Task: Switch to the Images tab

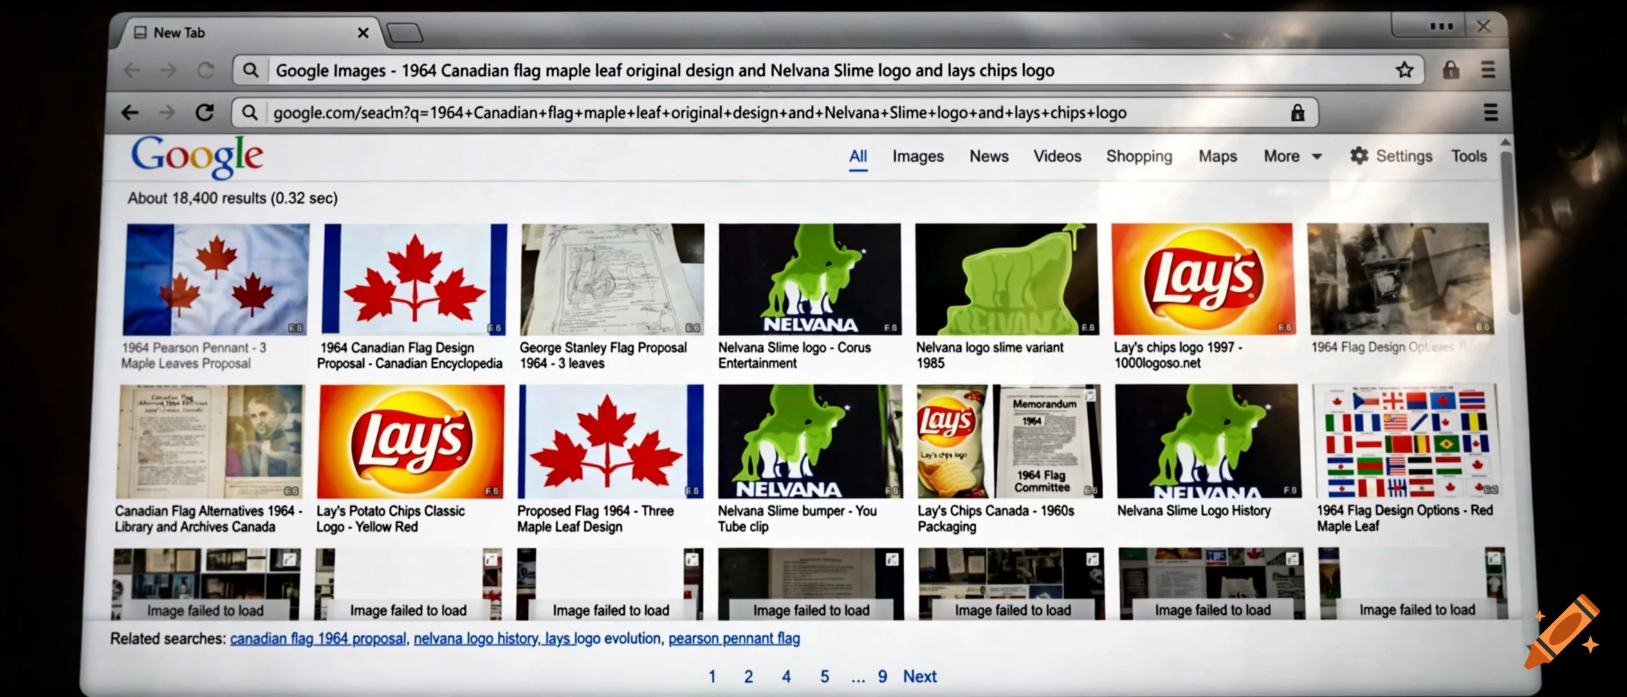Action: point(918,156)
